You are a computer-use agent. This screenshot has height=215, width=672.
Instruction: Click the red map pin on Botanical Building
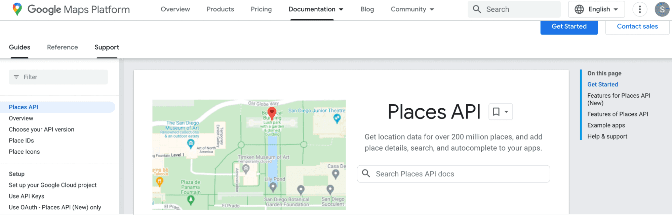pyautogui.click(x=272, y=114)
